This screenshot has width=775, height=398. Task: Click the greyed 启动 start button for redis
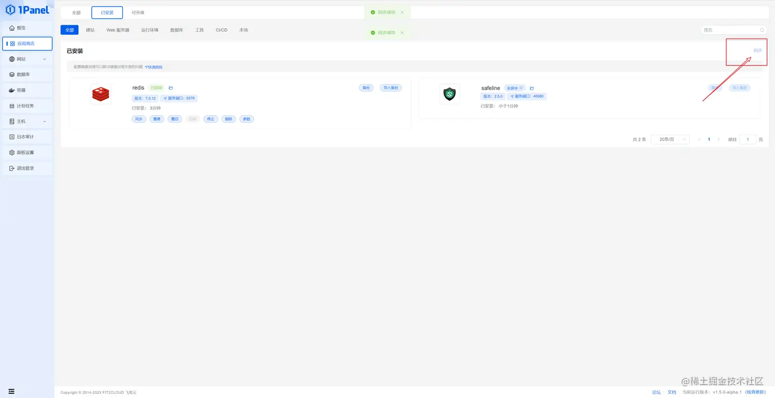pos(193,119)
